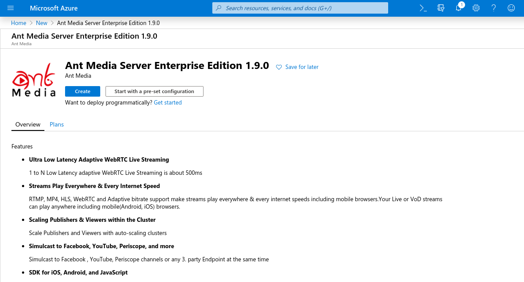Select the SDK for iOS, Android, and JavaScript heading
Screen dimensions: 524x282
pos(78,273)
